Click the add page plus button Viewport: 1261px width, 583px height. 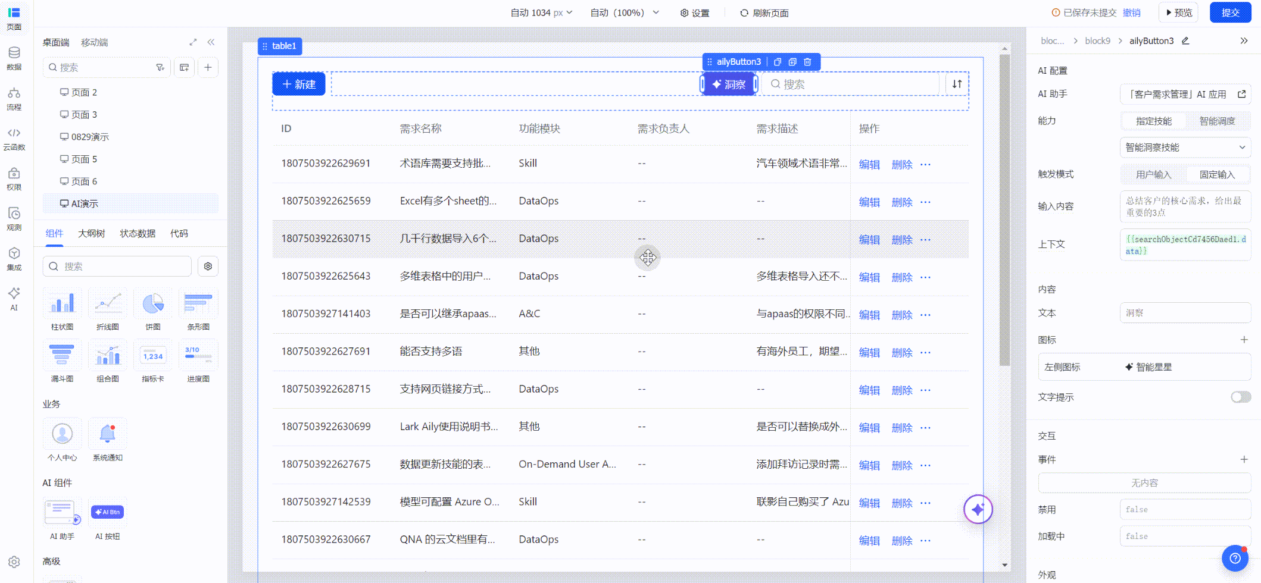[x=208, y=67]
